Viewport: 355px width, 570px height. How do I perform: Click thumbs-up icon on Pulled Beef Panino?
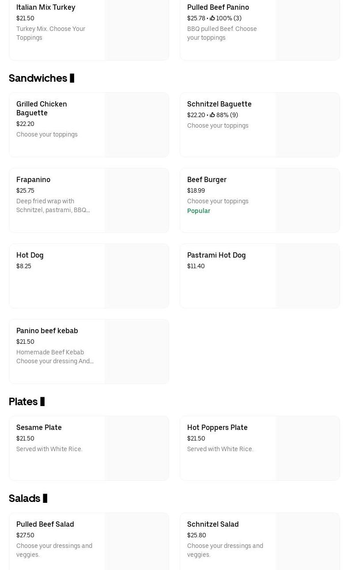pyautogui.click(x=212, y=18)
